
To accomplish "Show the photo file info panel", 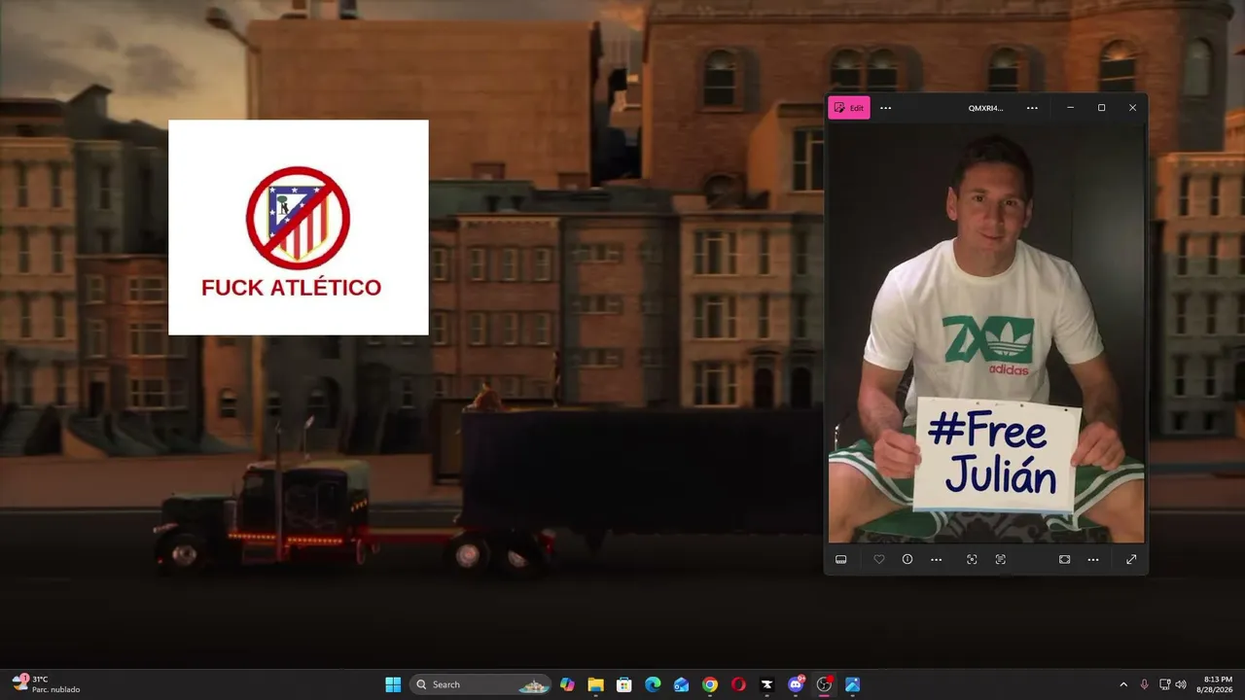I will click(x=907, y=559).
